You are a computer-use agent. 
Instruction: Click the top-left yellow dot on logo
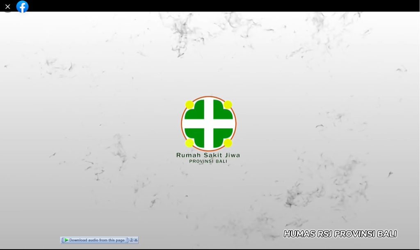tap(189, 105)
